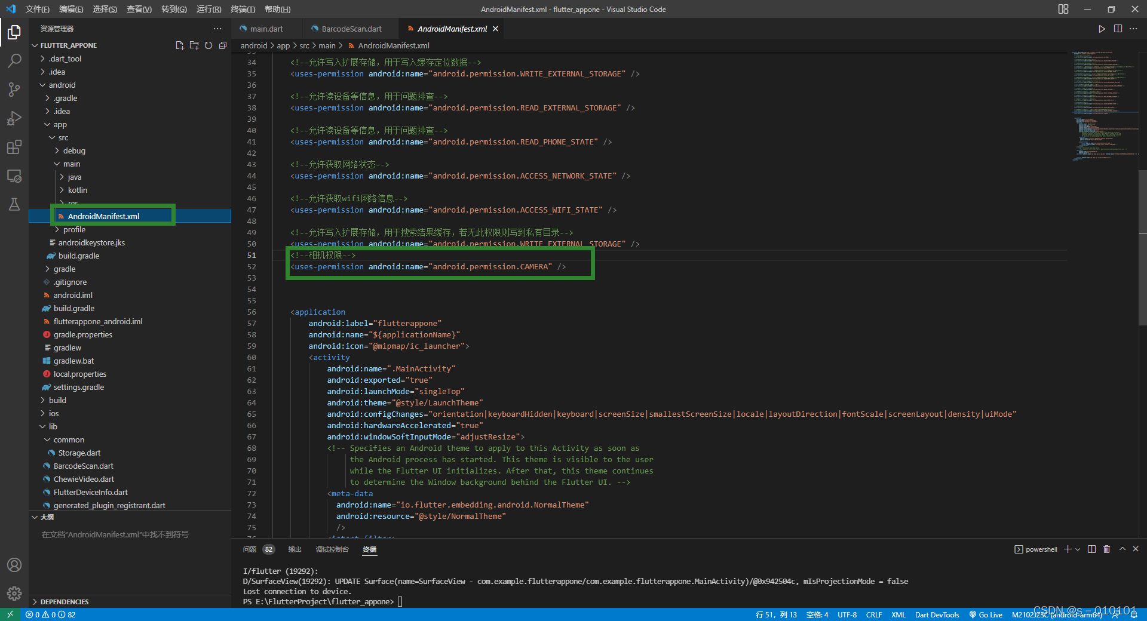Split the terminal panel
Screen dimensions: 1147x621
(x=1091, y=549)
